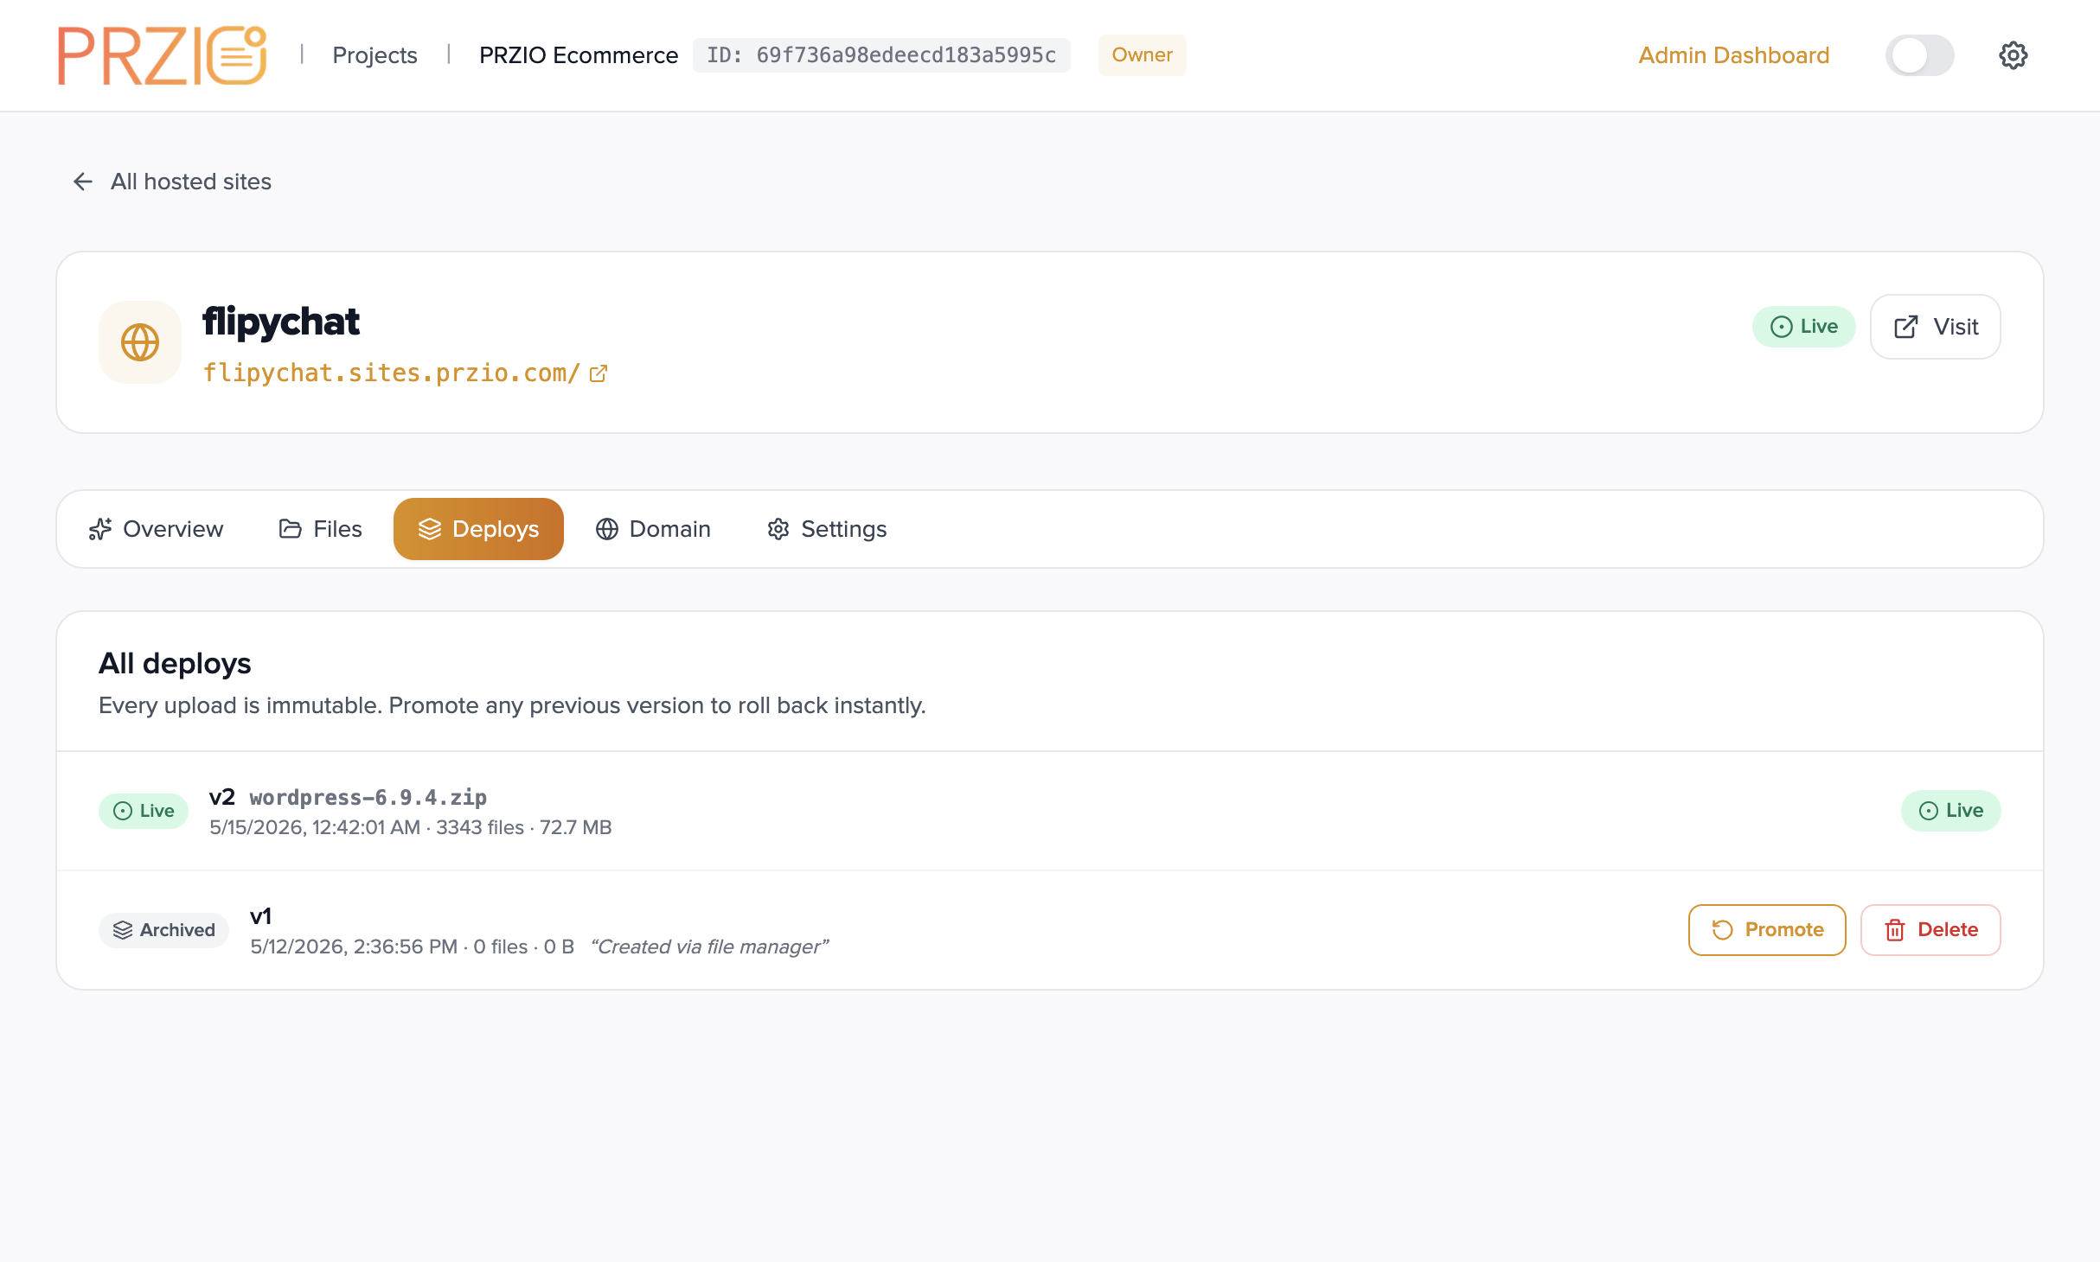Delete the v1 deploy
Viewport: 2100px width, 1262px height.
(x=1930, y=930)
